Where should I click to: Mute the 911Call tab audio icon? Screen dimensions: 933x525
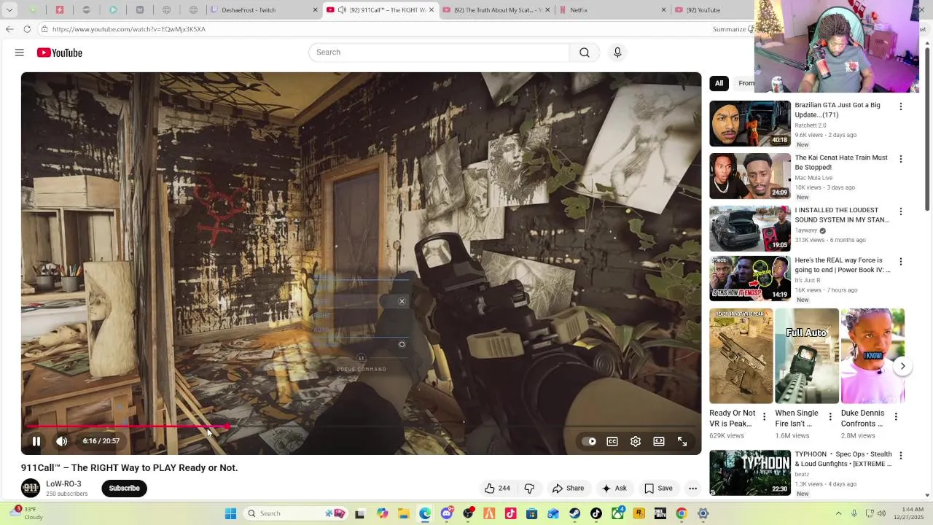342,10
